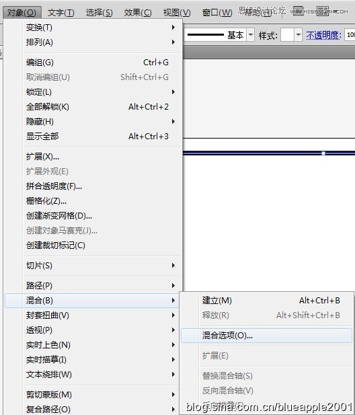
Task: Expand the 变换(T) submenu
Action: [x=102, y=28]
